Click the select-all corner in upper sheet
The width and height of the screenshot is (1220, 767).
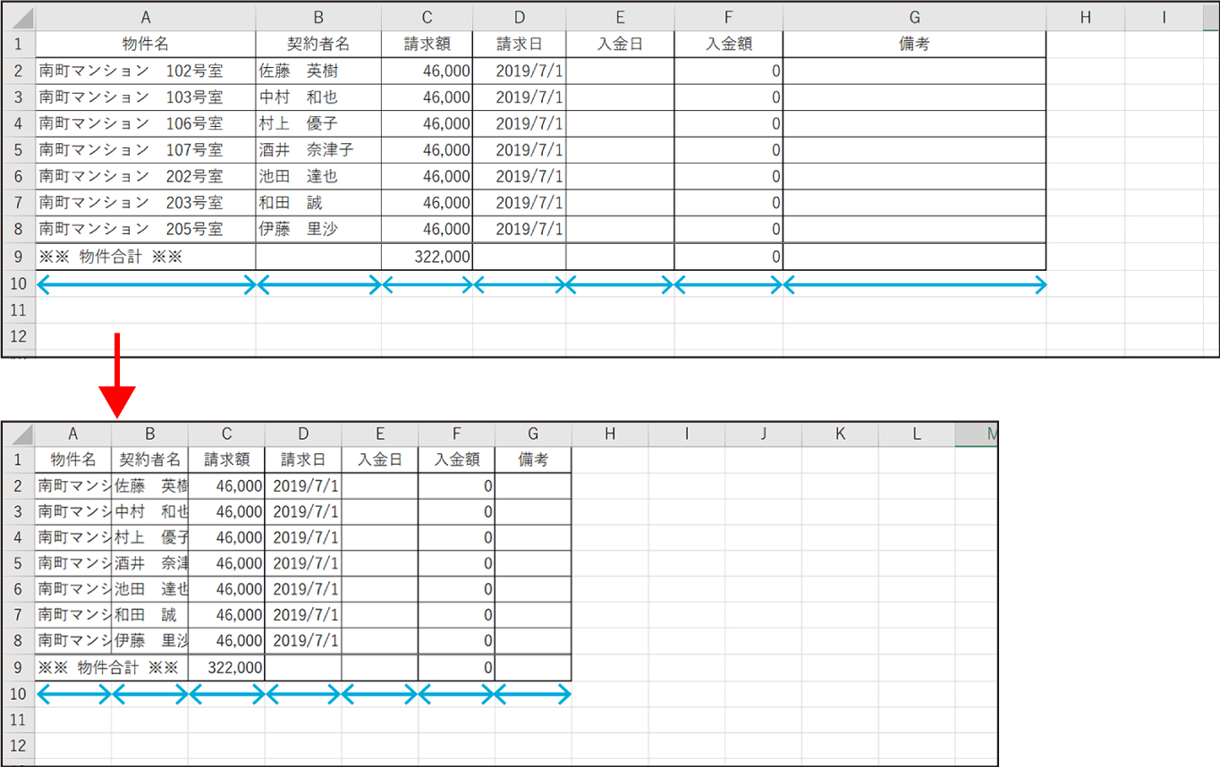(19, 17)
